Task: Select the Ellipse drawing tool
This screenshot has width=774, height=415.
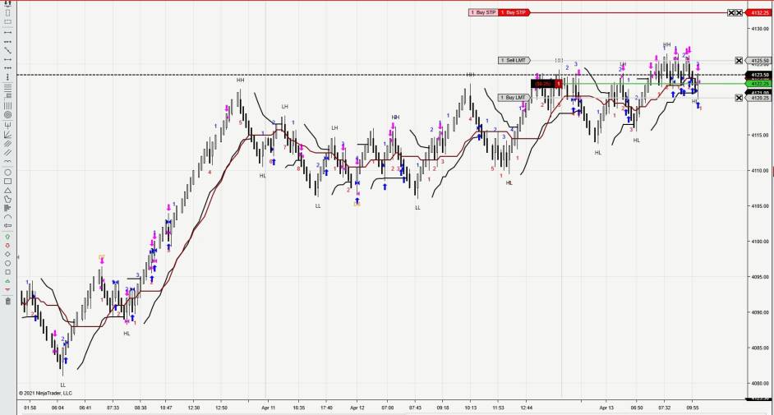Action: tap(8, 173)
